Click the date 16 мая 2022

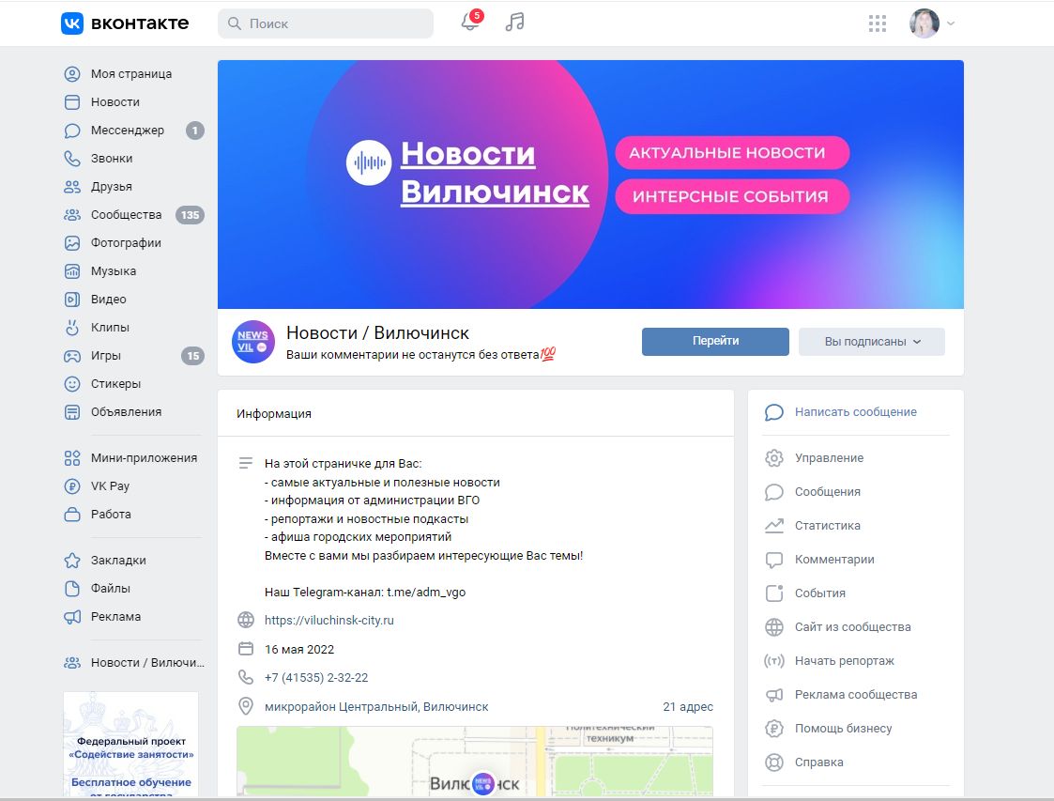click(299, 649)
